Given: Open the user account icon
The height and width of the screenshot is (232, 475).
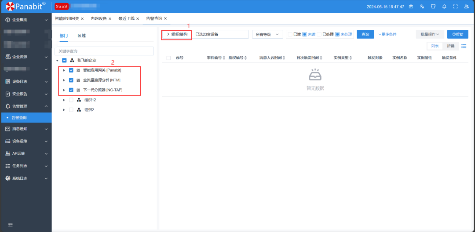Looking at the screenshot, I should (467, 6).
